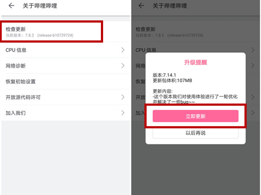Screen dimensions: 261x195
Task: Tap the 开放源代码许可 chevron on the white screen
Action: (x=123, y=97)
